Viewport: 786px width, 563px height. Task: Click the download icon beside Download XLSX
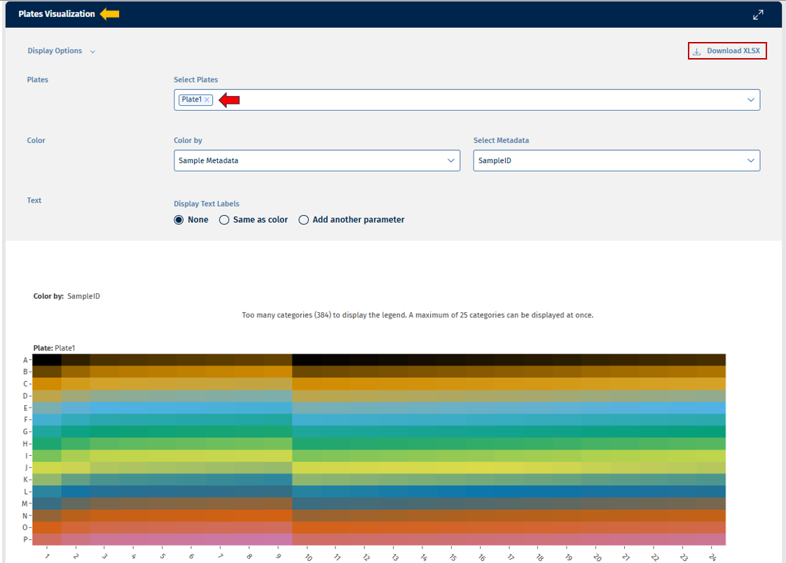pyautogui.click(x=696, y=51)
